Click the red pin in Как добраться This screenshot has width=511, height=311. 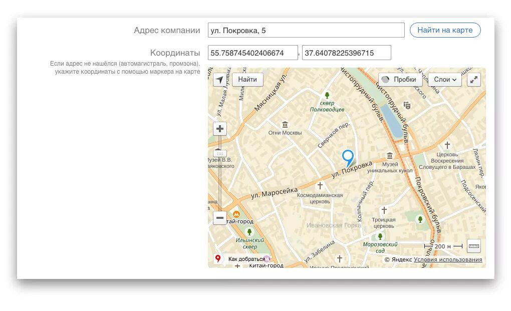218,258
